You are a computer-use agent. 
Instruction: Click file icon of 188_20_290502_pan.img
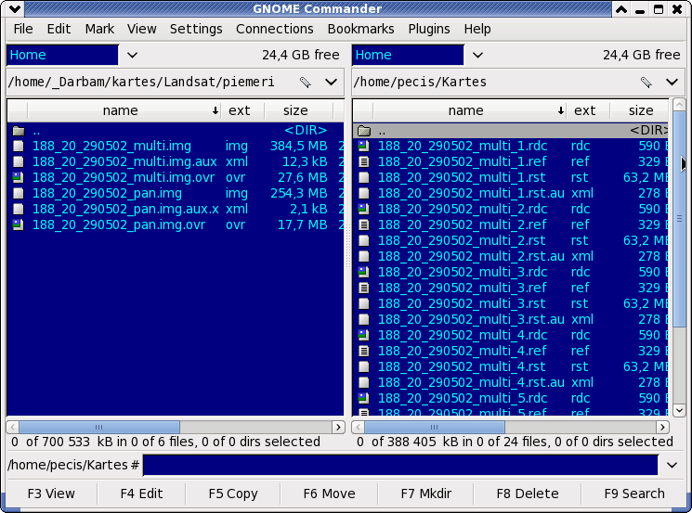coord(18,194)
